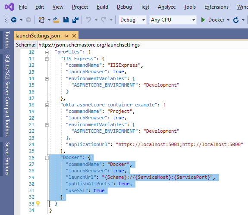Open the Extensions menu
248x215 pixels.
pyautogui.click(x=217, y=7)
